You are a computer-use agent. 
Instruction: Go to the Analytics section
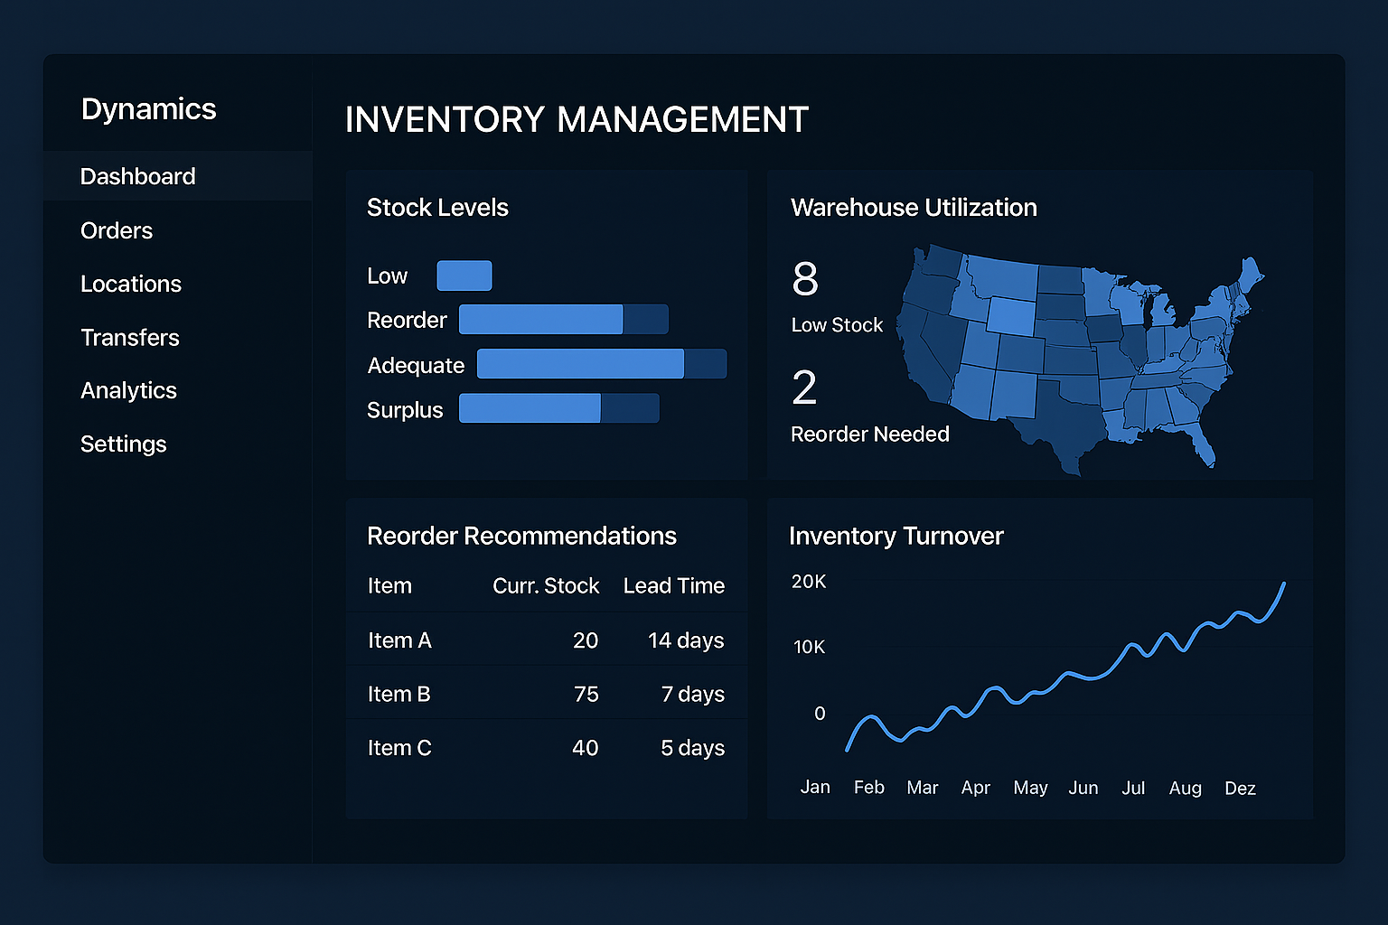pyautogui.click(x=128, y=390)
